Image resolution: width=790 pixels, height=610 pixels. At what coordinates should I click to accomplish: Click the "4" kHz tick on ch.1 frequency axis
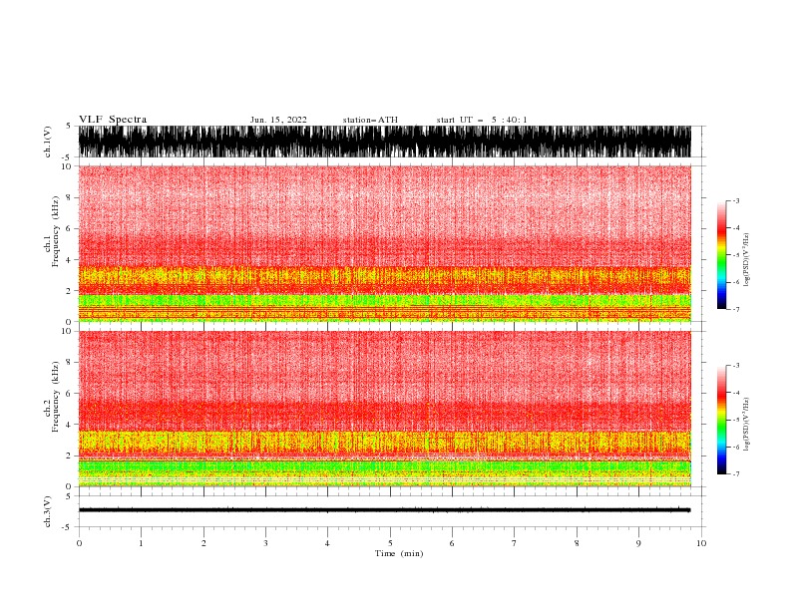coord(69,260)
